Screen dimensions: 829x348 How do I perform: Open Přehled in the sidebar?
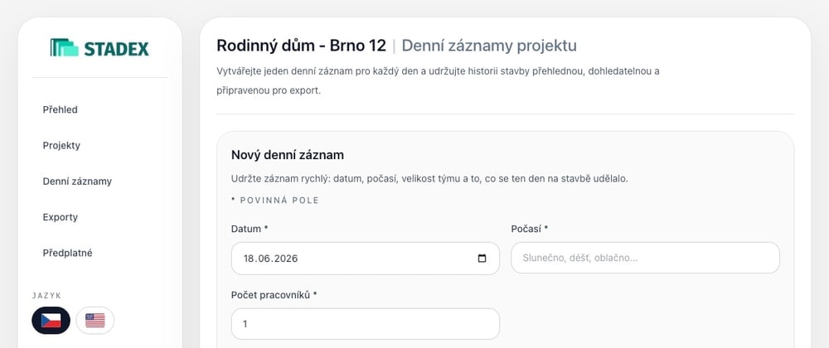click(x=61, y=110)
